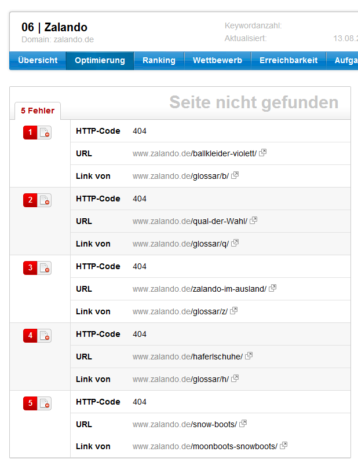Open external link icon beside glossar/b/
Image resolution: width=358 pixels, height=470 pixels.
[235, 176]
